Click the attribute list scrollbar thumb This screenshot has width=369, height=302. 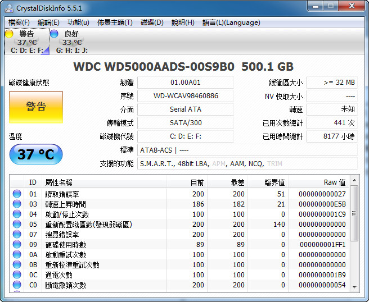(x=354, y=213)
